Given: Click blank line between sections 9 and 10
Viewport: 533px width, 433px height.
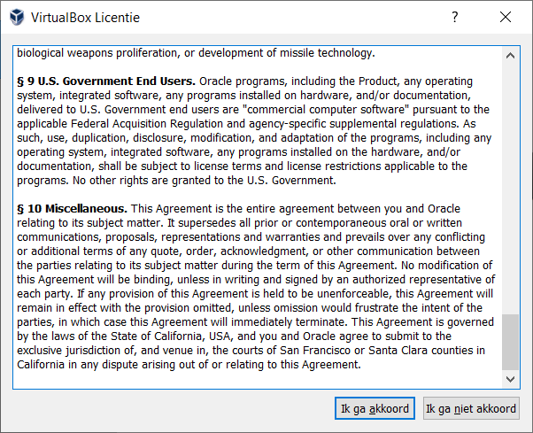Looking at the screenshot, I should (257, 195).
